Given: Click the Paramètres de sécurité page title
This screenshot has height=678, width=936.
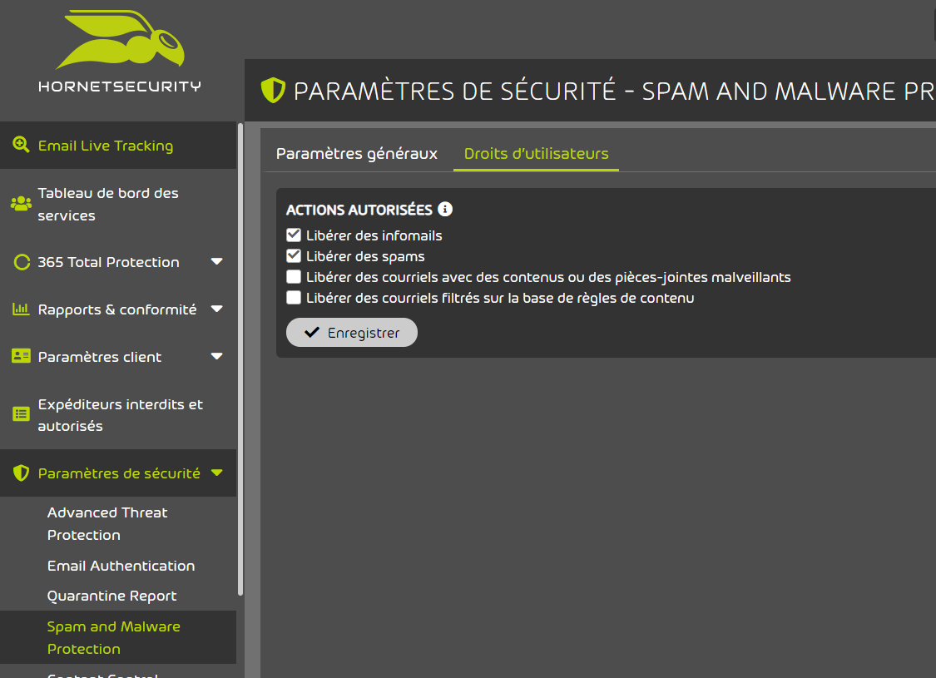Looking at the screenshot, I should tap(614, 92).
